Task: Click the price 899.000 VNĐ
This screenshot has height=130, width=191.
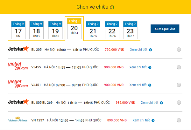Action: [117, 120]
